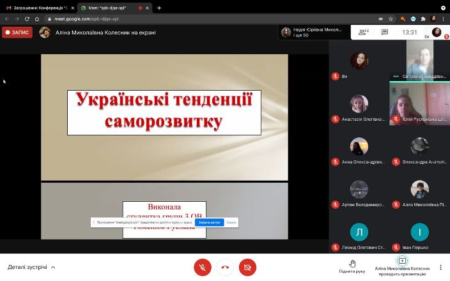Click your own Ви avatar tile
The height and width of the screenshot is (281, 450).
(x=359, y=61)
